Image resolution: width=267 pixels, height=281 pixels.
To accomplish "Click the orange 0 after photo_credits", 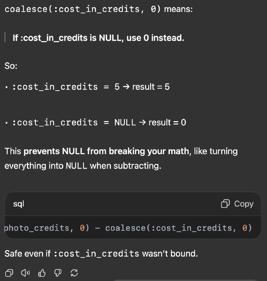I will 82,228.
